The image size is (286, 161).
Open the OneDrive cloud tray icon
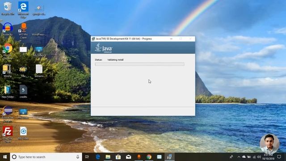pyautogui.click(x=244, y=157)
